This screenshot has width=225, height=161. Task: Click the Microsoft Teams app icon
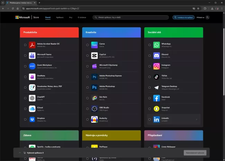pyautogui.click(x=32, y=56)
